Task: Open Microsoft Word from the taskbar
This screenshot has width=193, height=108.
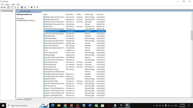Action: pos(90,105)
